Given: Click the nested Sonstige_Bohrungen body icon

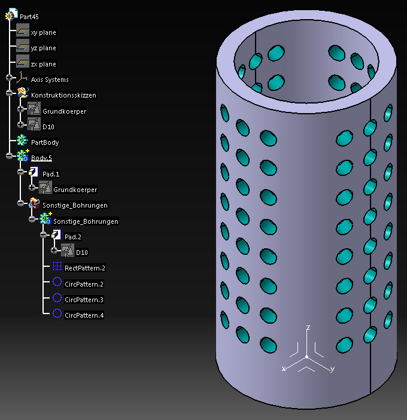Looking at the screenshot, I should 45,218.
